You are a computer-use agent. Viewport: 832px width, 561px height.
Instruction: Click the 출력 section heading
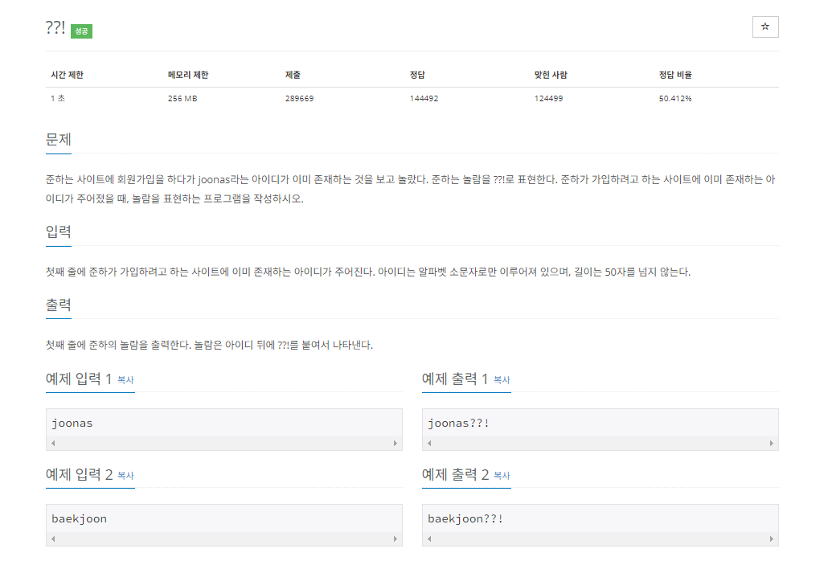tap(59, 305)
